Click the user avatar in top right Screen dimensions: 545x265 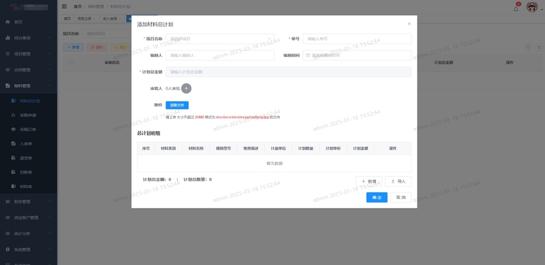click(x=532, y=7)
